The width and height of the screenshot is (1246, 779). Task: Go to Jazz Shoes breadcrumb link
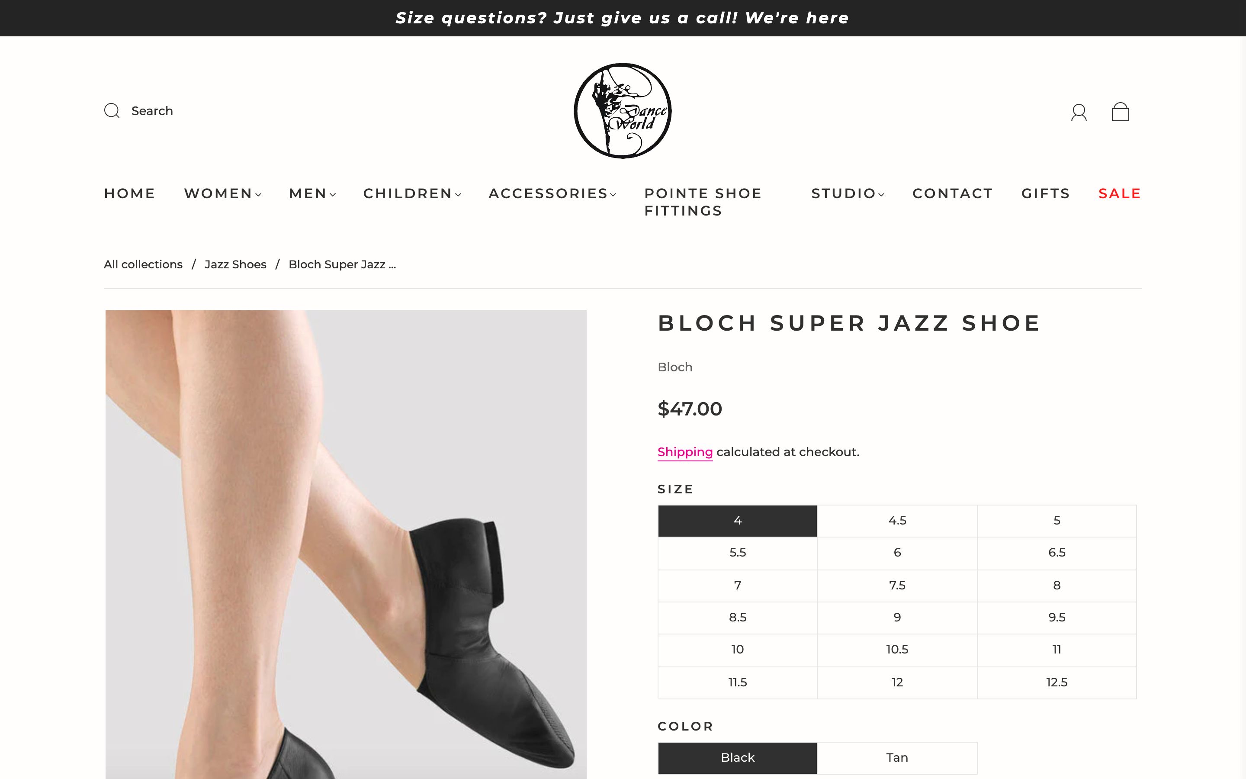coord(235,264)
